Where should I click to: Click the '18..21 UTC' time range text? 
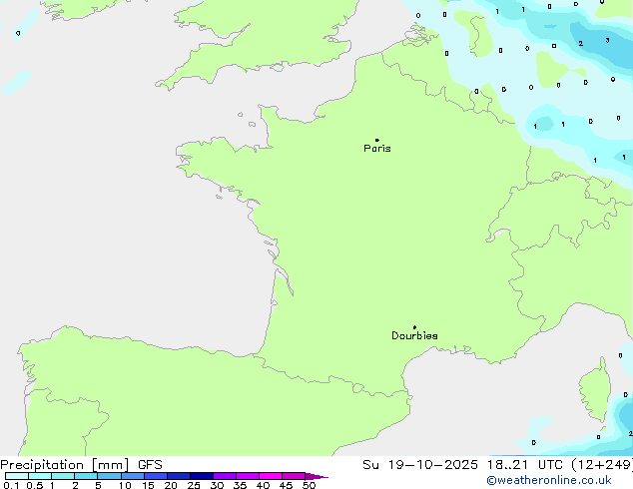(524, 465)
